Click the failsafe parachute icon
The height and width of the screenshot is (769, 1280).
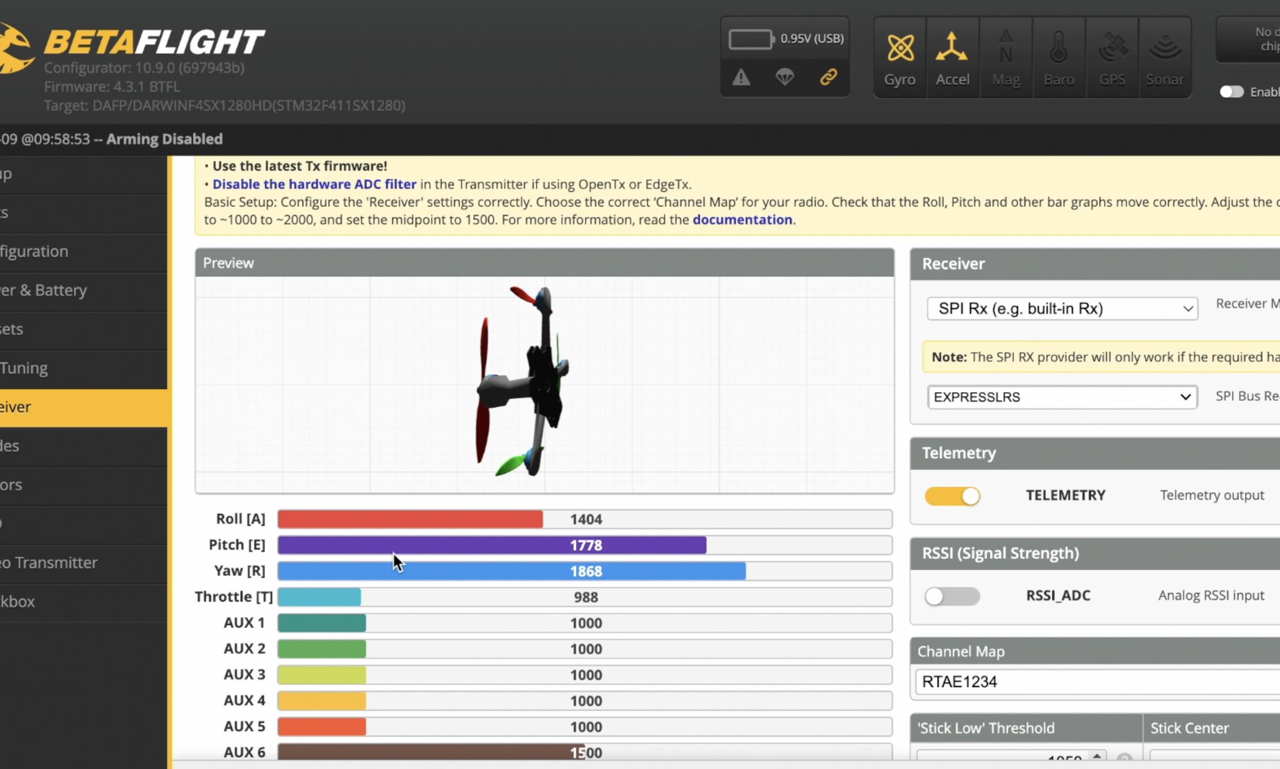click(785, 78)
